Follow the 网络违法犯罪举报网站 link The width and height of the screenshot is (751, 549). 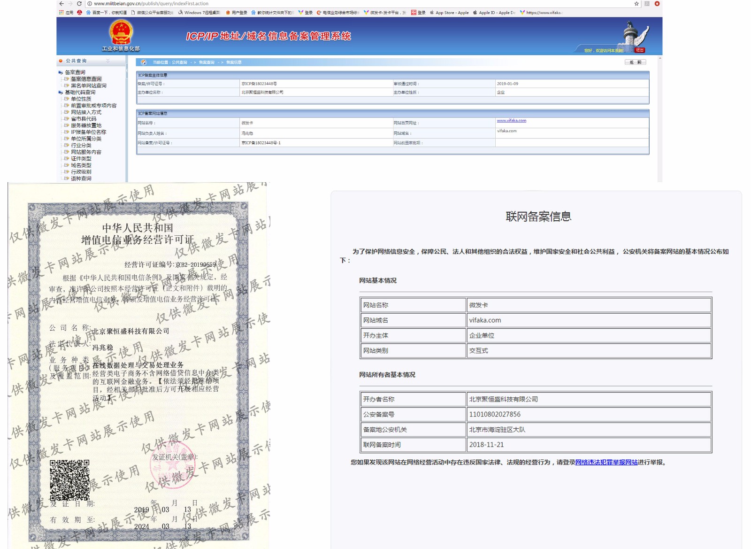coord(606,462)
